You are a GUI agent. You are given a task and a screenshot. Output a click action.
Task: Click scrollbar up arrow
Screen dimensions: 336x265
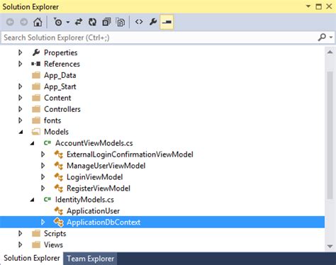[x=330, y=52]
